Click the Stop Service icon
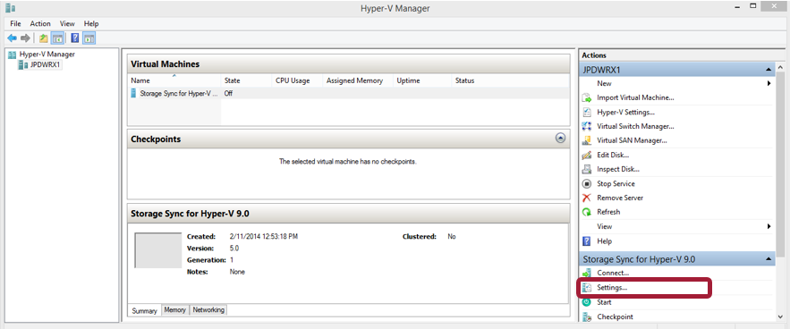The height and width of the screenshot is (329, 790). 586,183
